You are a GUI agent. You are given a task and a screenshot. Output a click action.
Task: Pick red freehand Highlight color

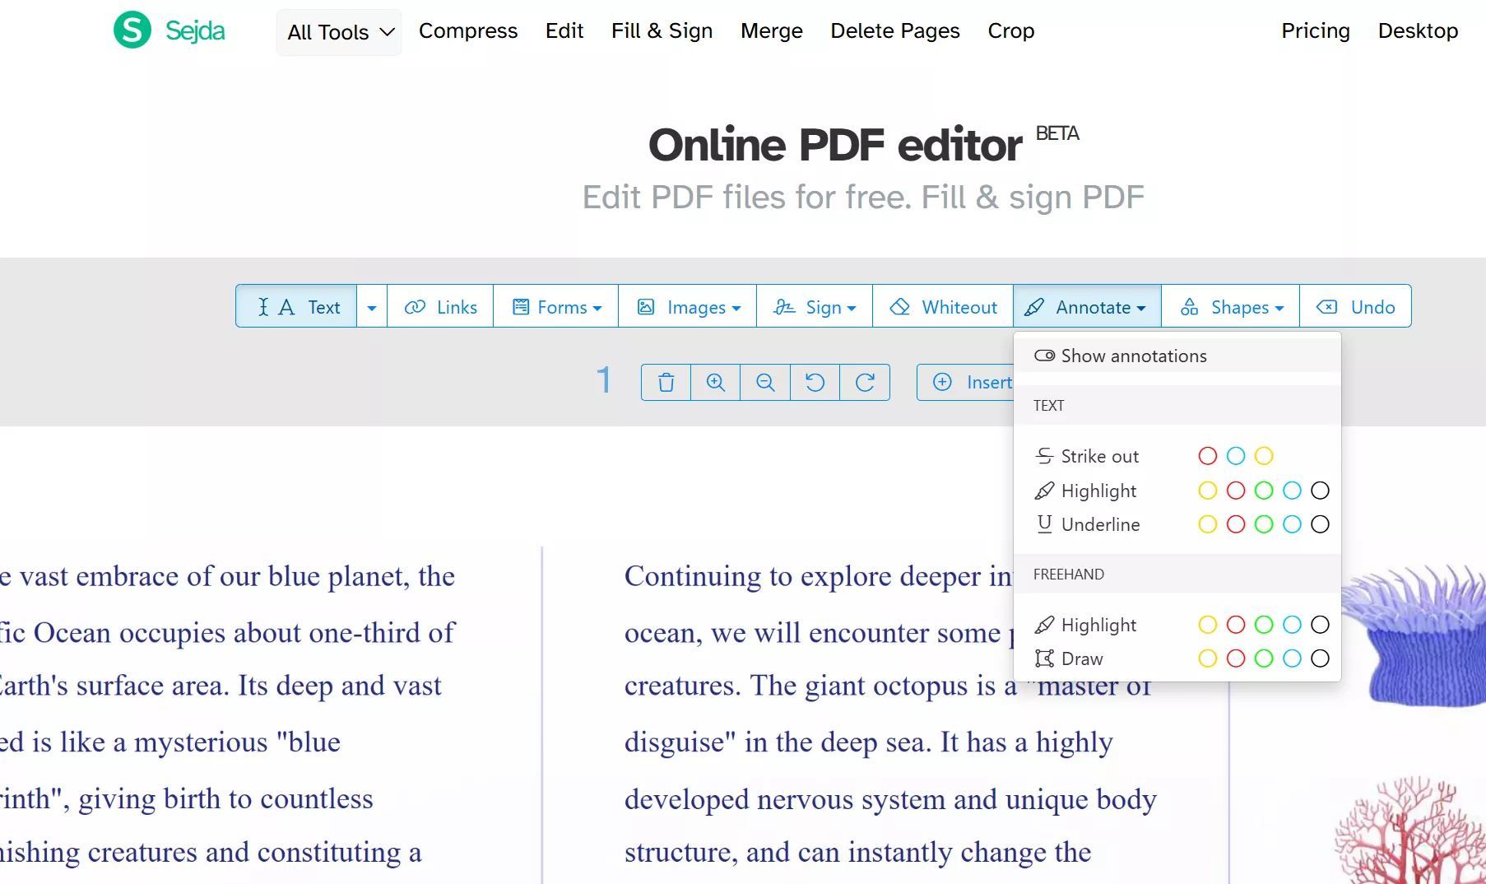(x=1236, y=625)
